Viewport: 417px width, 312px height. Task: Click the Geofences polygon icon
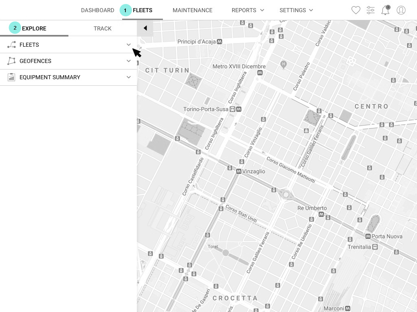pyautogui.click(x=11, y=61)
